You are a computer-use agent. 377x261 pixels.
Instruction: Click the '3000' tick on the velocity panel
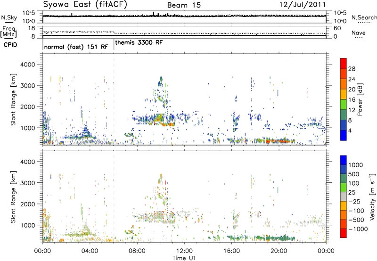click(x=27, y=183)
